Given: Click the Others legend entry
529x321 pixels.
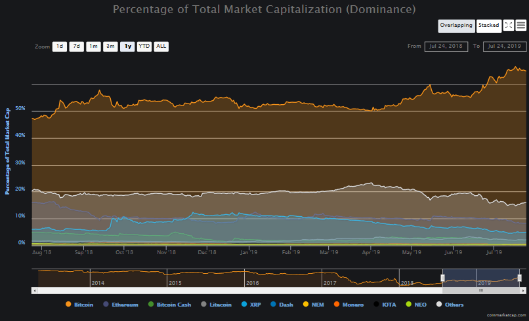Looking at the screenshot, I should pos(450,305).
